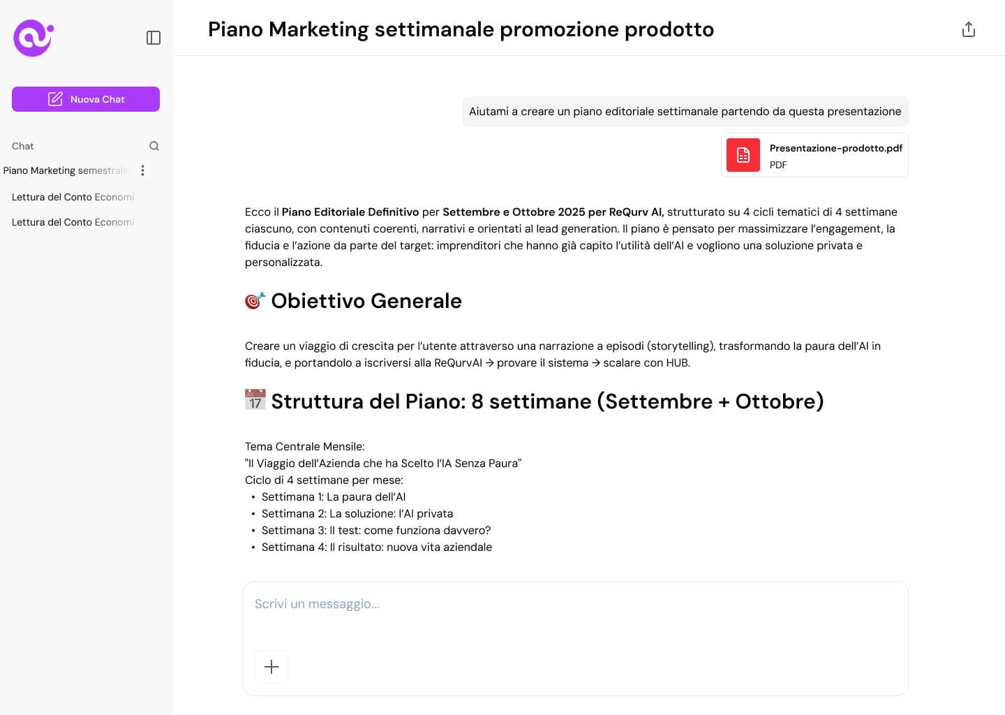Click the purple app logo

point(33,38)
